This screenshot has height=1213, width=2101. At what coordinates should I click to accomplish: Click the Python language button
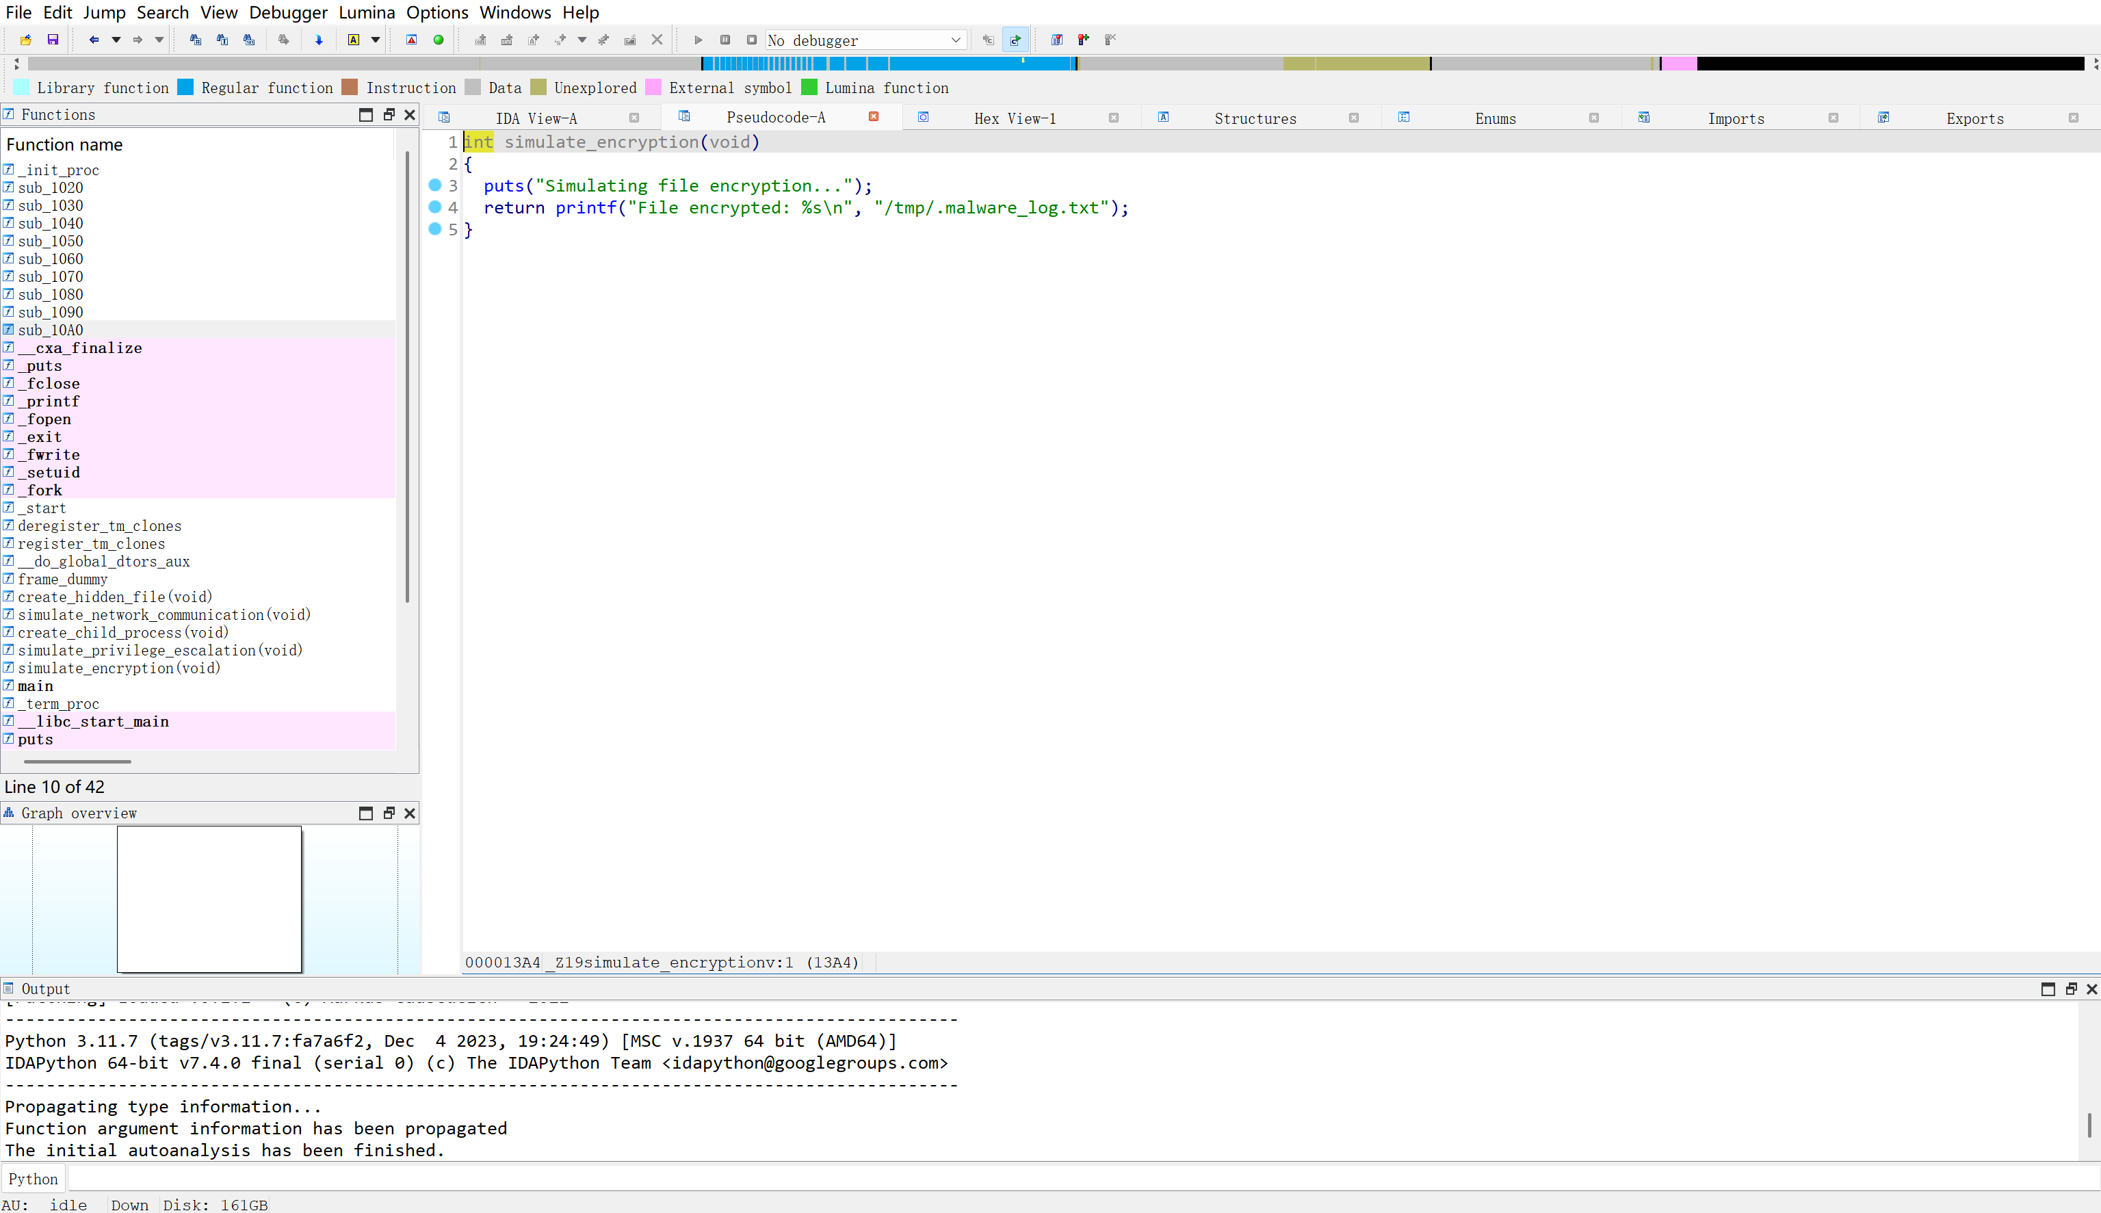[34, 1179]
